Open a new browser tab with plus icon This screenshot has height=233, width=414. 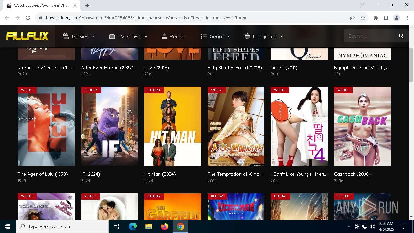click(x=87, y=6)
